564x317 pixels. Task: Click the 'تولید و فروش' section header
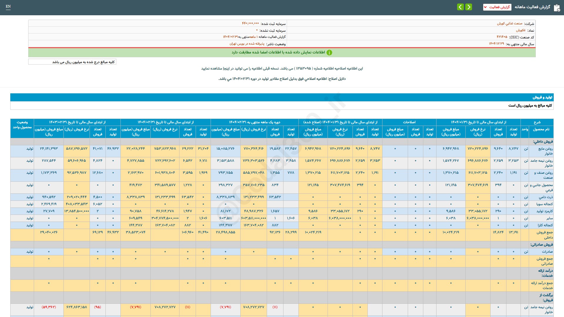pos(282,97)
